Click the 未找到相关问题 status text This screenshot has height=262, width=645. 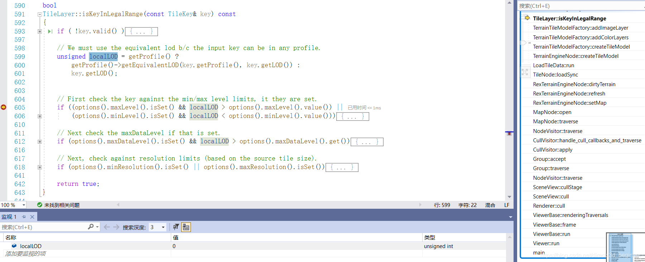tap(62, 205)
